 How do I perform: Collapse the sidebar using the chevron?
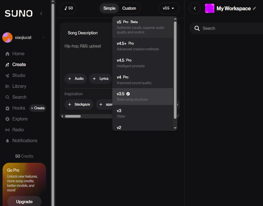[41, 13]
